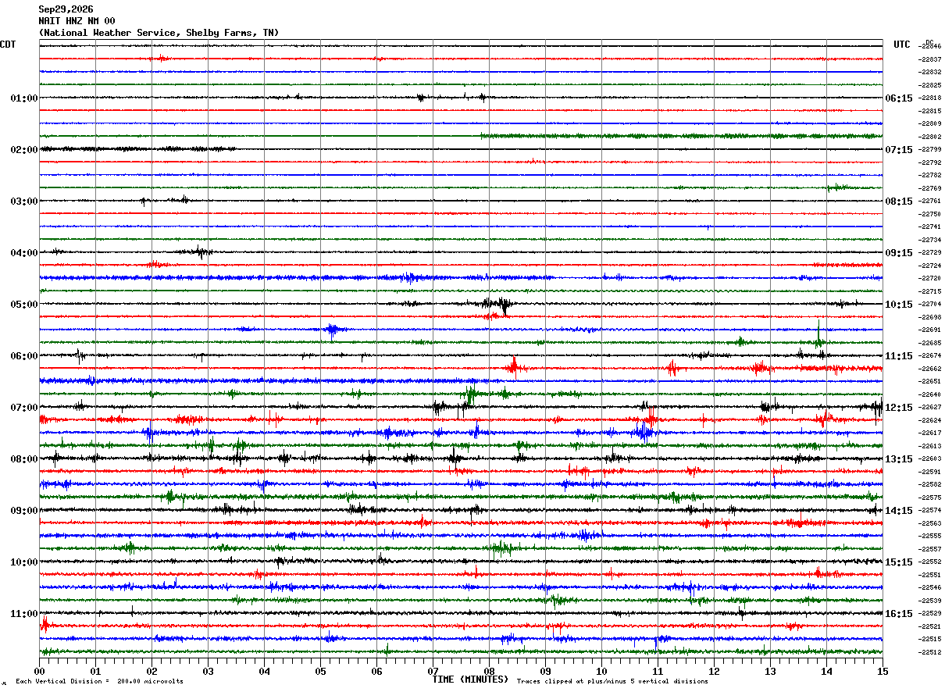This screenshot has width=945, height=692.
Task: Click the minute 08 axis tick label
Action: (489, 671)
